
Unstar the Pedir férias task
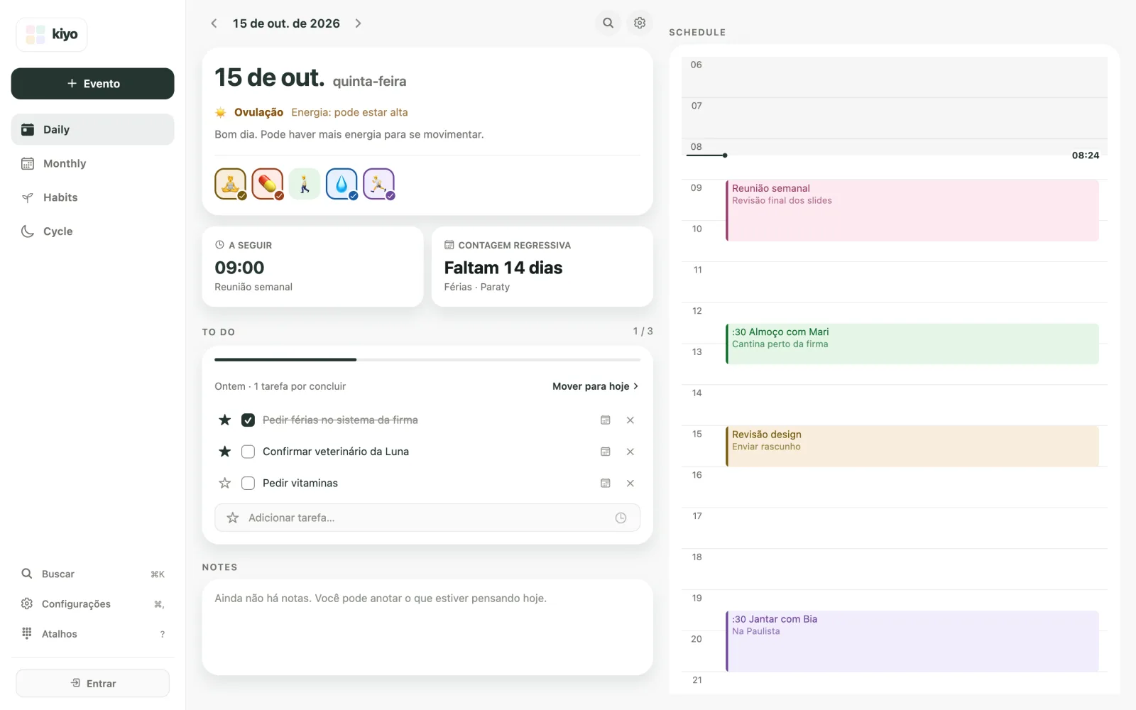[225, 420]
